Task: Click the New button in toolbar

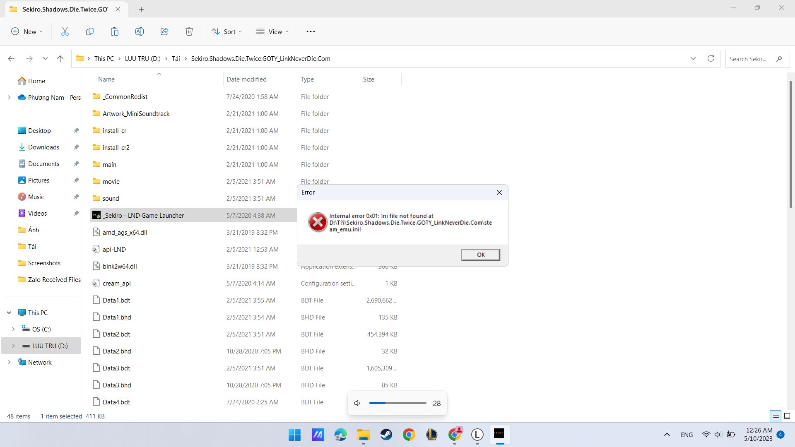Action: pos(27,31)
